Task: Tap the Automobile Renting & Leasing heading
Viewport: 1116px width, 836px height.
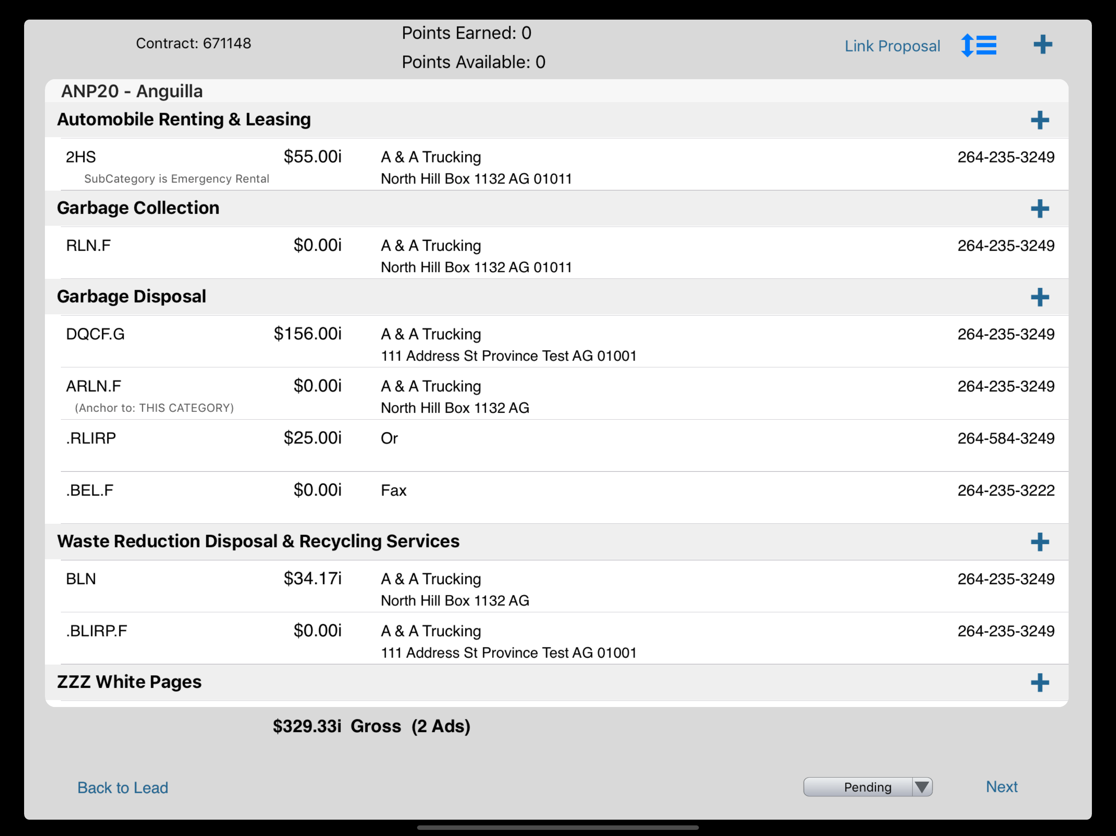Action: (184, 120)
